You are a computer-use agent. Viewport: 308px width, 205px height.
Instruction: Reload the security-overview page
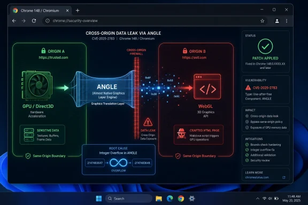[x=34, y=21]
